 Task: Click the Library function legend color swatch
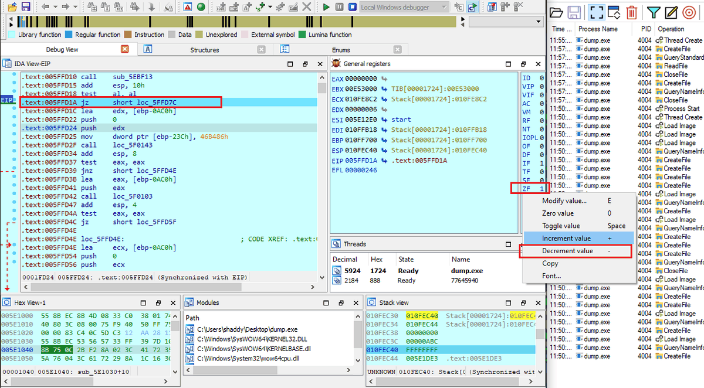coord(12,35)
